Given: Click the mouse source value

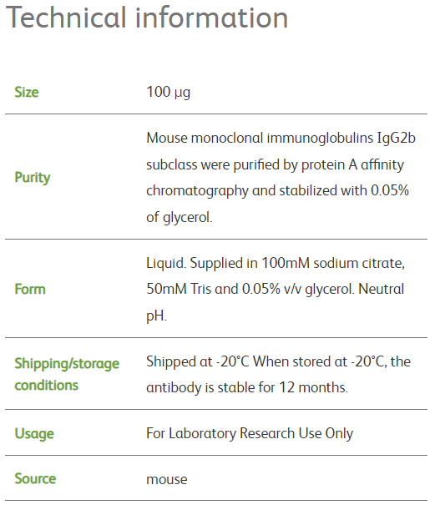Looking at the screenshot, I should click(x=167, y=480).
